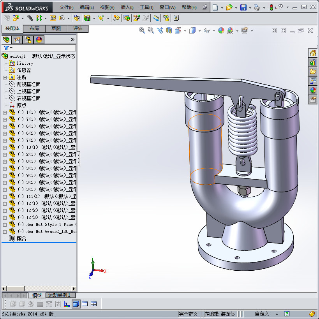This screenshot has height=319, width=319.
Task: Expand the 注解 annotations tree node
Action: [x=5, y=78]
